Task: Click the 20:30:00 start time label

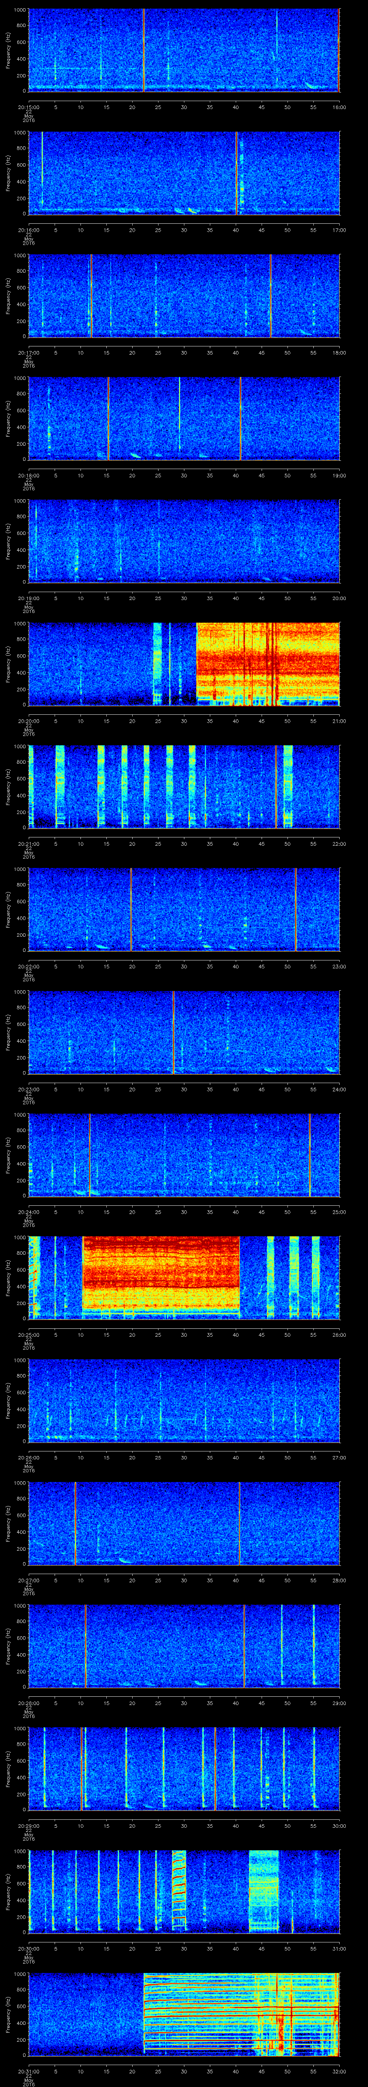Action: tap(28, 1949)
